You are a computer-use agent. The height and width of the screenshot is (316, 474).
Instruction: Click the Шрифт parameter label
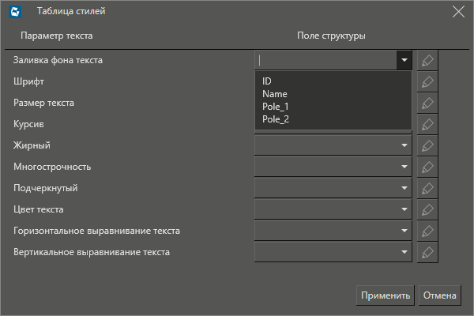(28, 81)
